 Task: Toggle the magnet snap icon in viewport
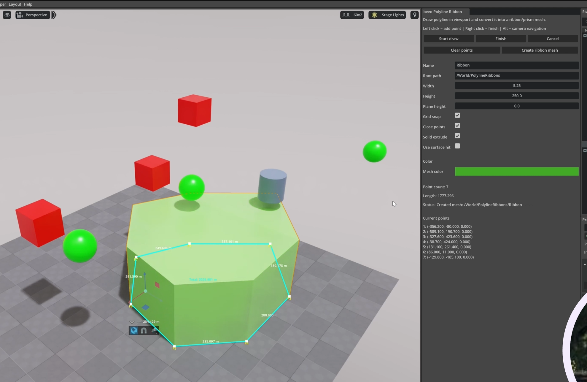(144, 330)
